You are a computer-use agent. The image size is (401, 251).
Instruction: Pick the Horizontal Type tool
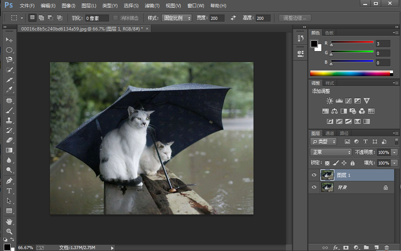9,191
